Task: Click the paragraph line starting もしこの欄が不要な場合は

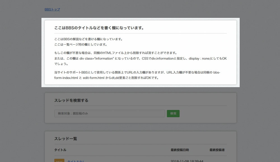Action: (116, 53)
